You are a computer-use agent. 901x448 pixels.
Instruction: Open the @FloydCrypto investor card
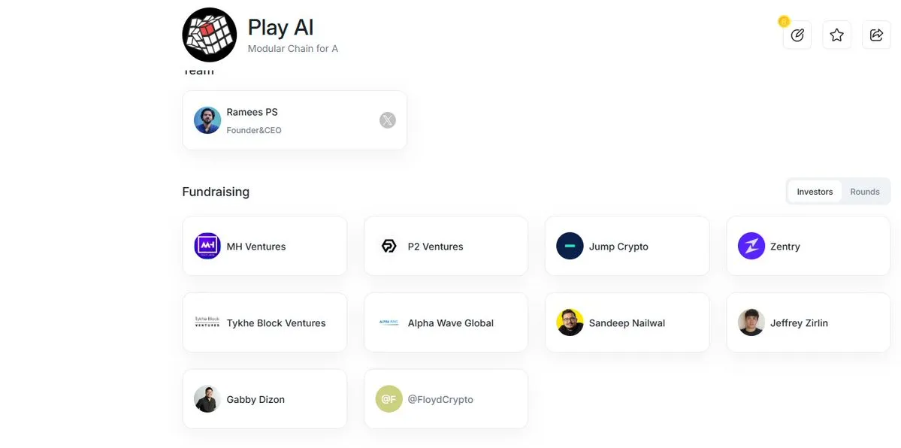(446, 399)
